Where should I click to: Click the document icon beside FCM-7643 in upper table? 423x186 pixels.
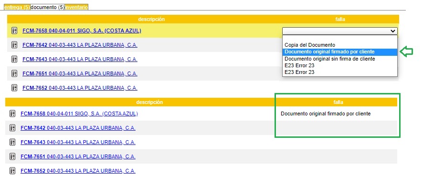click(x=15, y=59)
